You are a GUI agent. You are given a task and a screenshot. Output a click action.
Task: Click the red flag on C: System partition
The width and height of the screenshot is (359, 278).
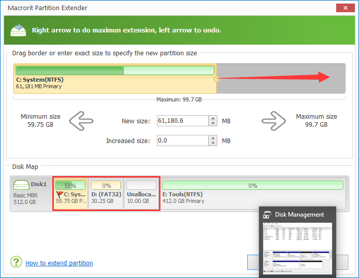click(59, 194)
